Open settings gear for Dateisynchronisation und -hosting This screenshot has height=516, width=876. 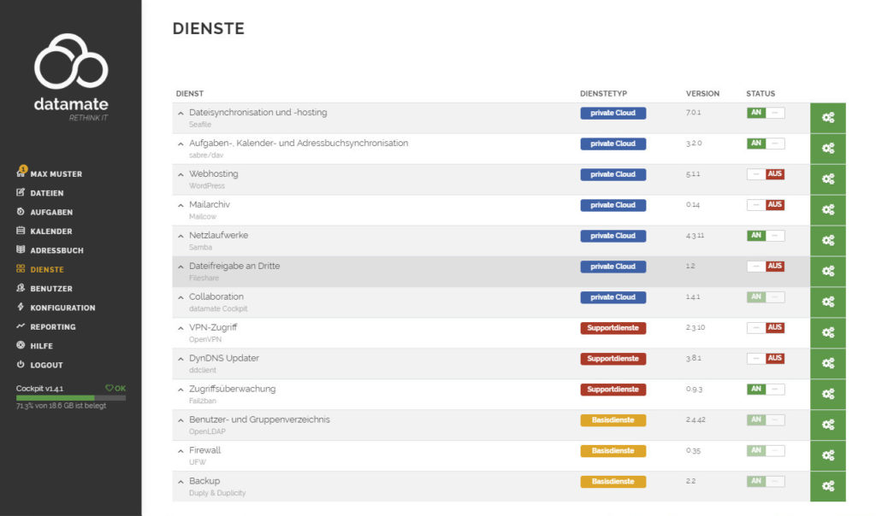[x=827, y=118]
